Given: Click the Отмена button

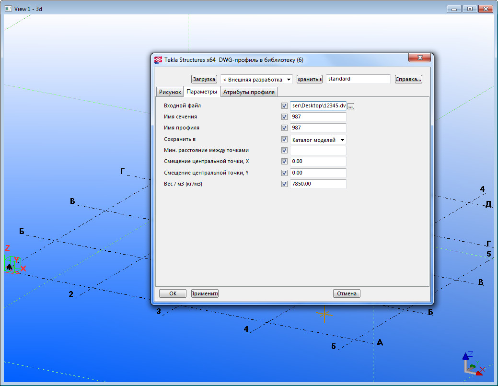Looking at the screenshot, I should pyautogui.click(x=347, y=293).
